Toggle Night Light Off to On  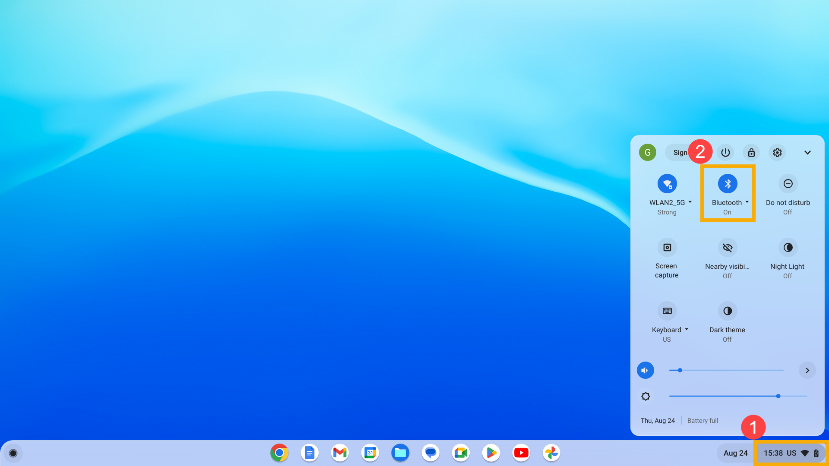(788, 247)
